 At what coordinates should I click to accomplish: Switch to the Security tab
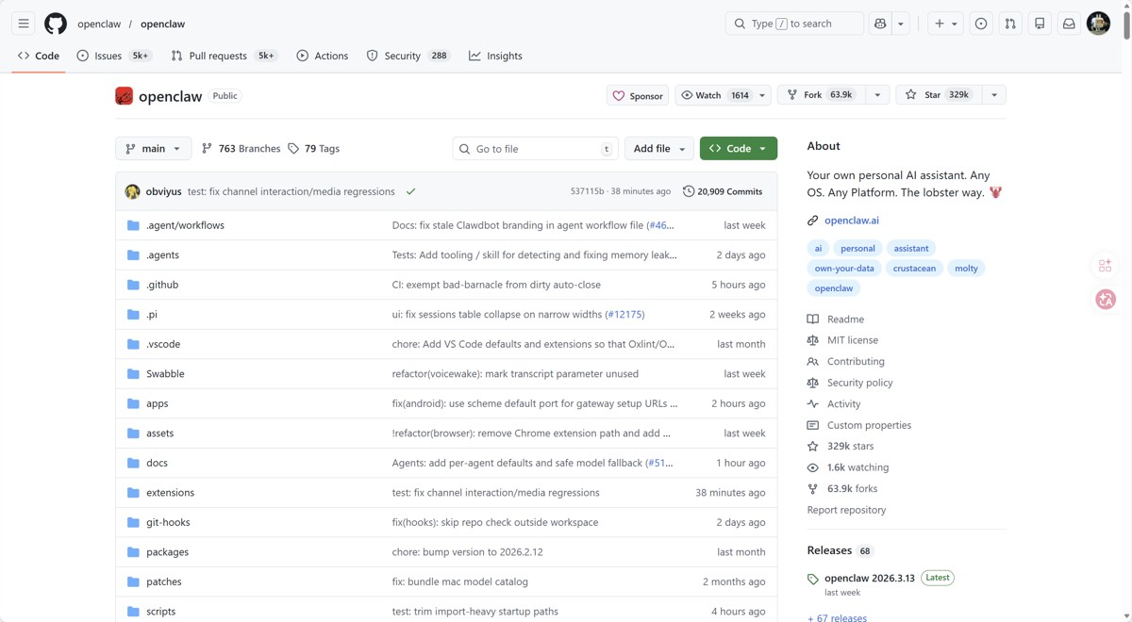click(408, 56)
